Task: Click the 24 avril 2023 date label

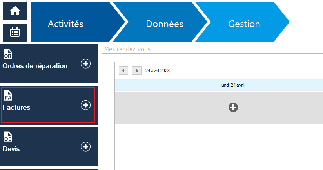Action: (158, 71)
